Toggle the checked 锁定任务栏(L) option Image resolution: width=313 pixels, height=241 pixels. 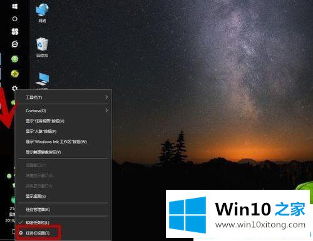tap(64, 223)
